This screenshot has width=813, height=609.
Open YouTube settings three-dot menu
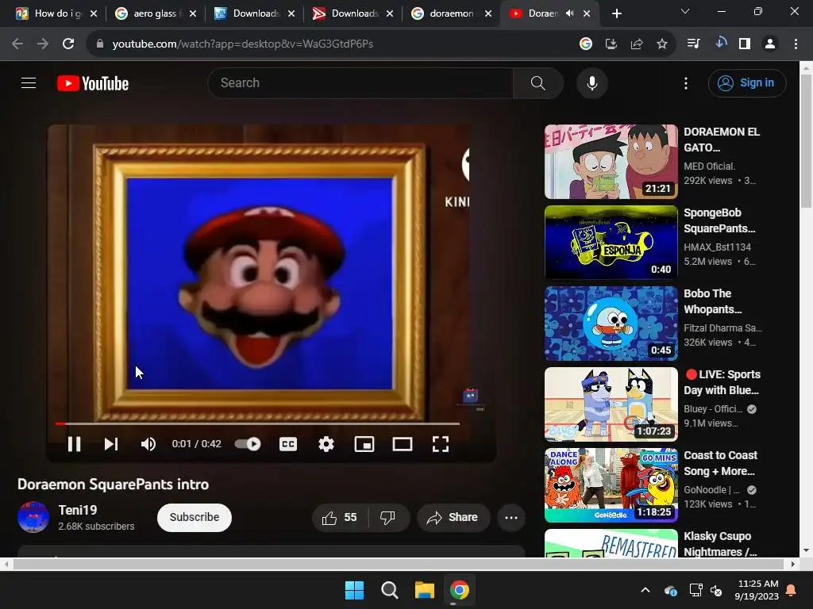coord(685,82)
